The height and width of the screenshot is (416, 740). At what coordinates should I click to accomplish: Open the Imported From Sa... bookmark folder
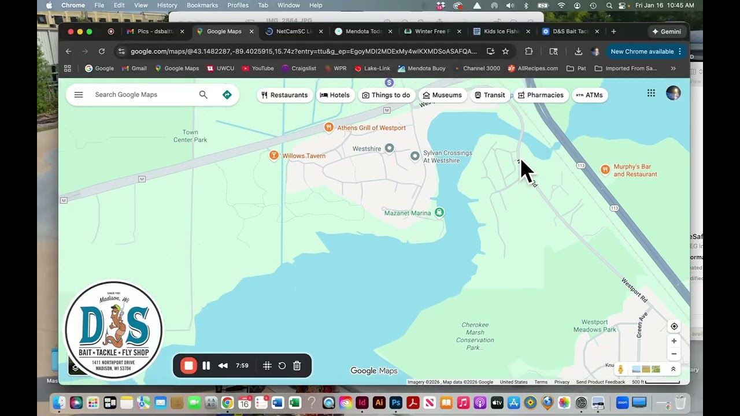tap(626, 68)
